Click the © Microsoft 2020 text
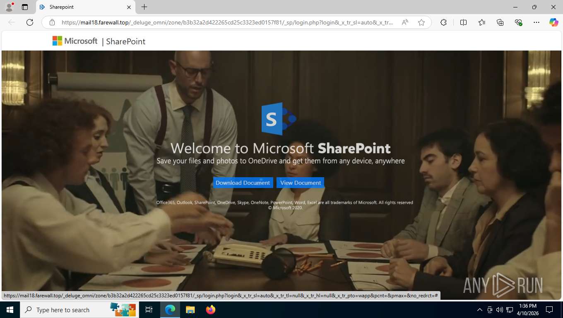The width and height of the screenshot is (563, 318). point(285,208)
